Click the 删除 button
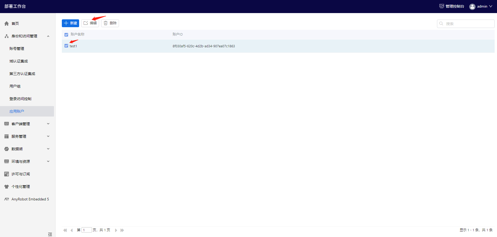Screen dimensions: 497x237 click(110, 23)
